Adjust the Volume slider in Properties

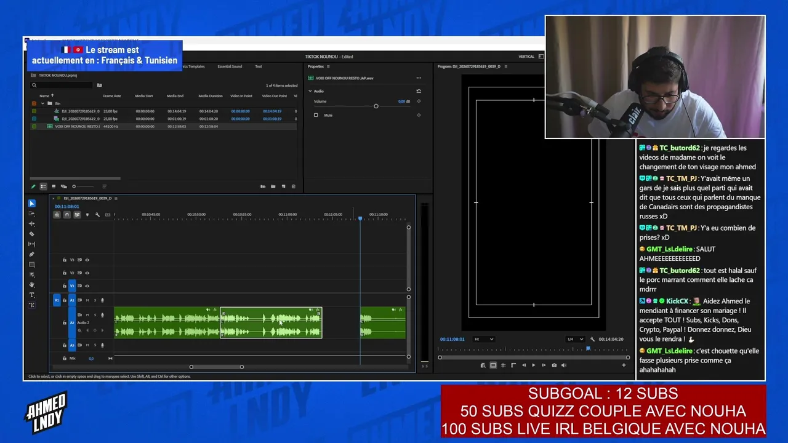(x=376, y=106)
